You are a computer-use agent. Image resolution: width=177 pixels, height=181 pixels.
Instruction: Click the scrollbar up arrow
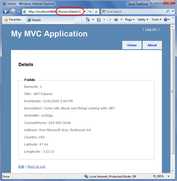(173, 27)
